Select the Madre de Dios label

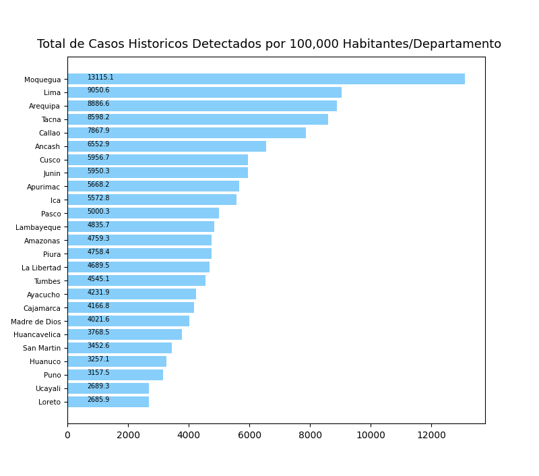[x=36, y=322]
